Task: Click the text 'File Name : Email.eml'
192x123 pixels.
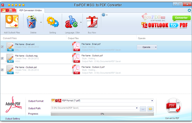Action: [25, 44]
